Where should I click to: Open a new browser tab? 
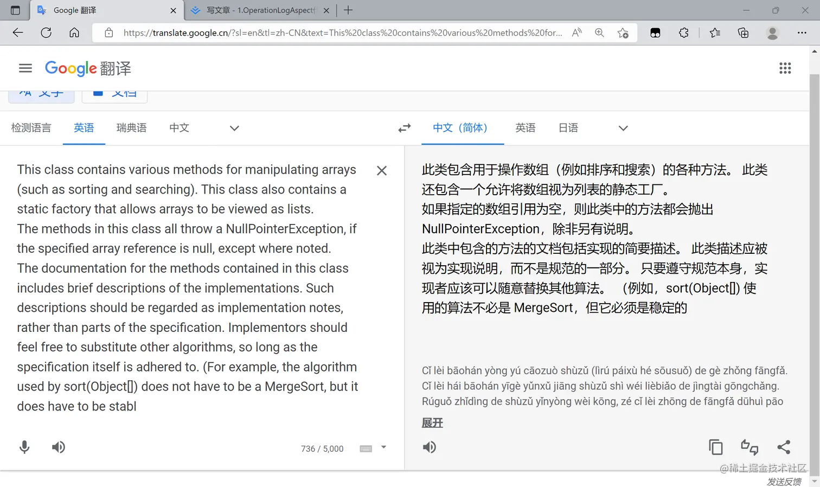[348, 10]
